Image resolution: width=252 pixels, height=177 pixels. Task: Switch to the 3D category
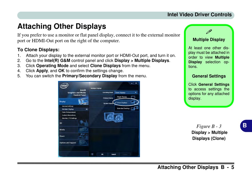click(73, 123)
